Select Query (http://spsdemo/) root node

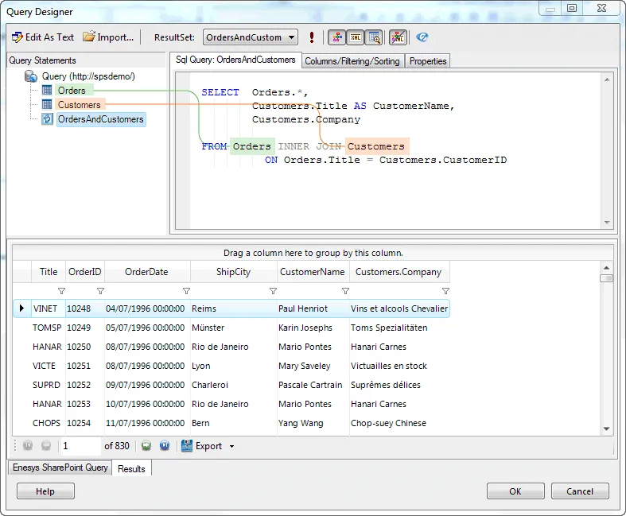[88, 76]
